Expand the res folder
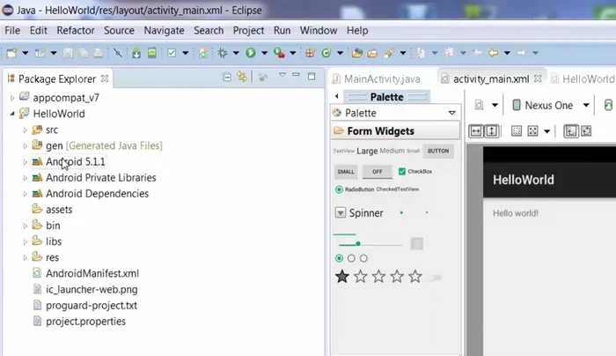The image size is (616, 356). [25, 257]
